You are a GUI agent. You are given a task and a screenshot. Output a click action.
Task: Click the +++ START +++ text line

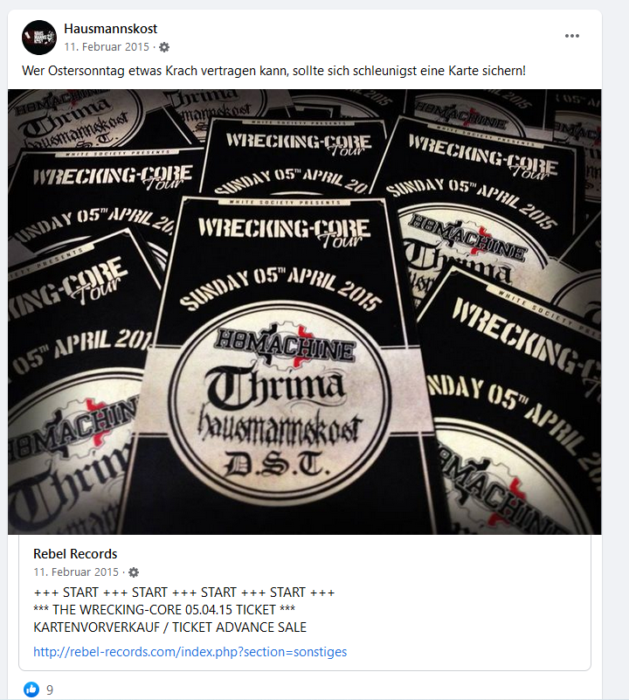[x=184, y=593]
